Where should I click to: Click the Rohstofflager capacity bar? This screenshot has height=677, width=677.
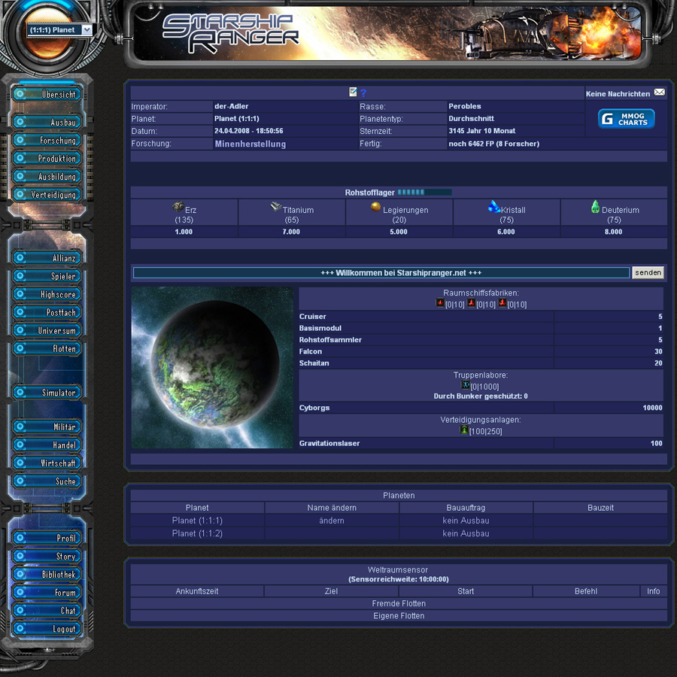click(x=424, y=193)
